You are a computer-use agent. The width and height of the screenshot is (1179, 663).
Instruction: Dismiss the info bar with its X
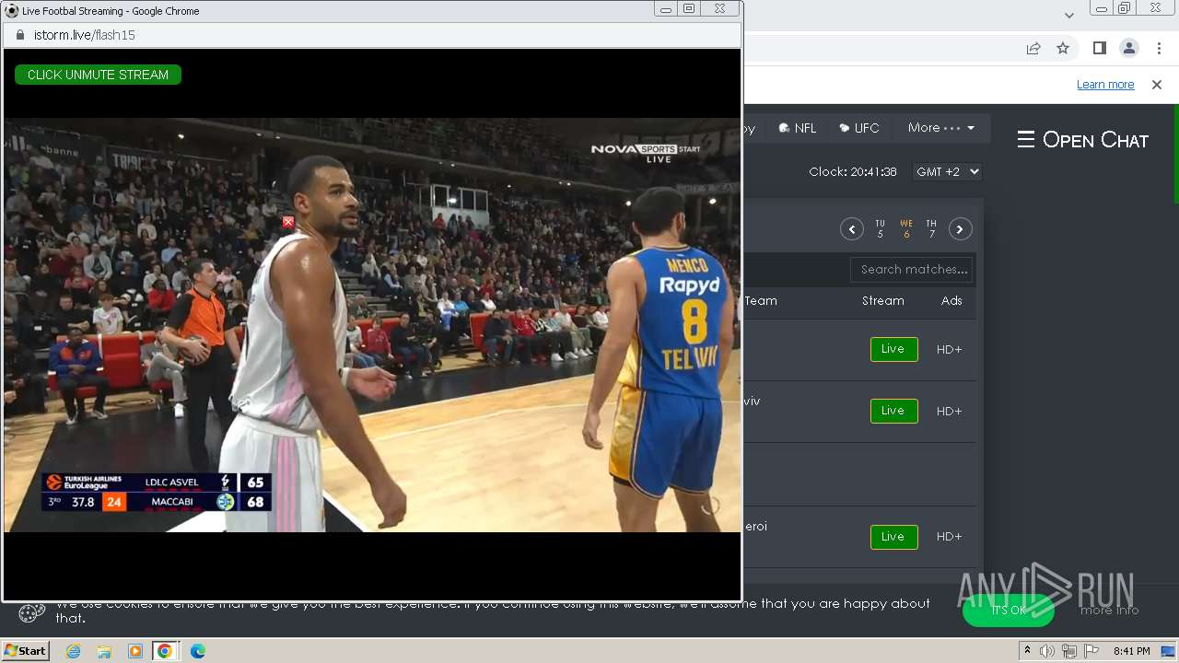point(1157,84)
